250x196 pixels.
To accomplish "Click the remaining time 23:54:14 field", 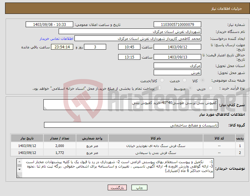I will pyautogui.click(x=62, y=47).
